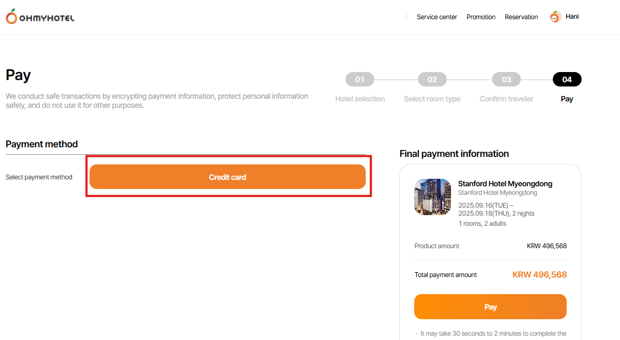Click the Pay page heading
The image size is (620, 340).
coord(18,75)
